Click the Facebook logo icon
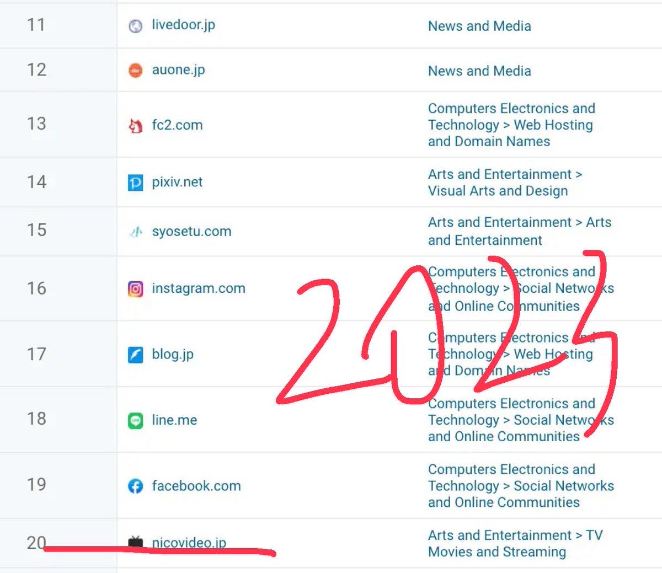Viewport: 662px width, 573px height. (x=135, y=486)
